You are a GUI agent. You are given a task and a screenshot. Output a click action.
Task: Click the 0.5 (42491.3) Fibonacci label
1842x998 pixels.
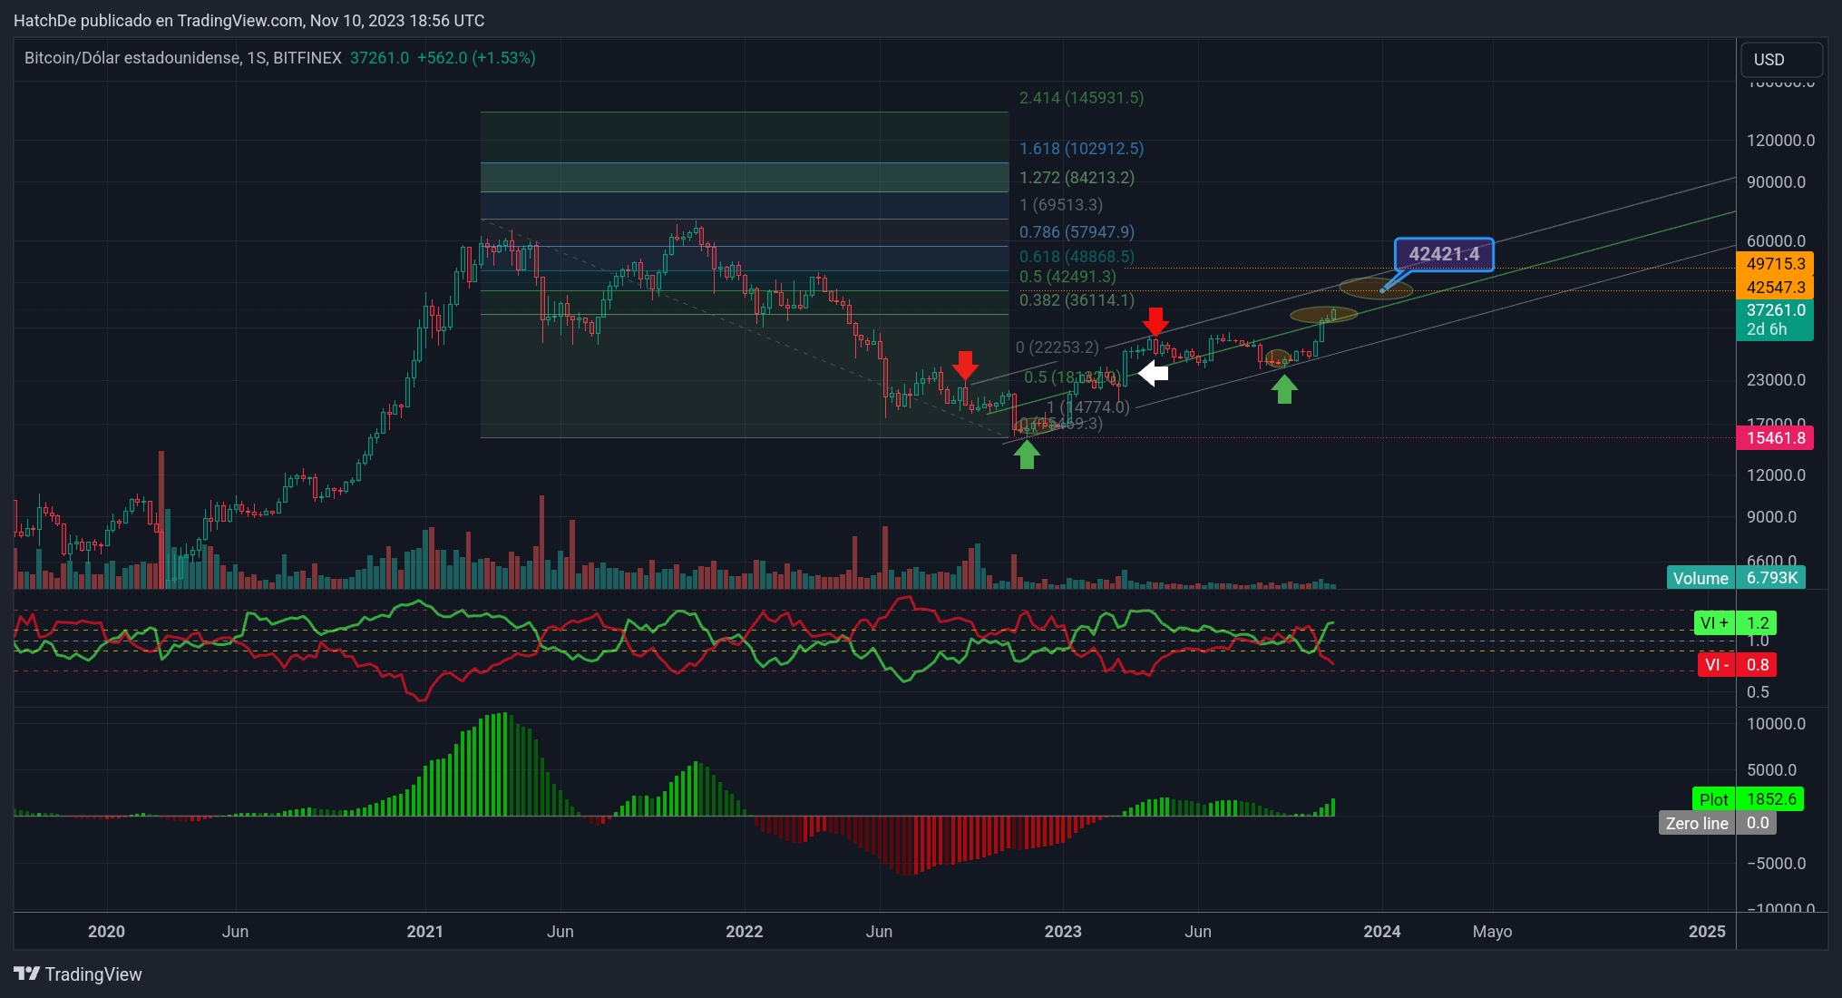tap(1067, 276)
